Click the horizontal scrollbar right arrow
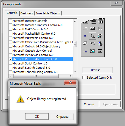Viewport: 125px width, 126px height. pos(70,76)
